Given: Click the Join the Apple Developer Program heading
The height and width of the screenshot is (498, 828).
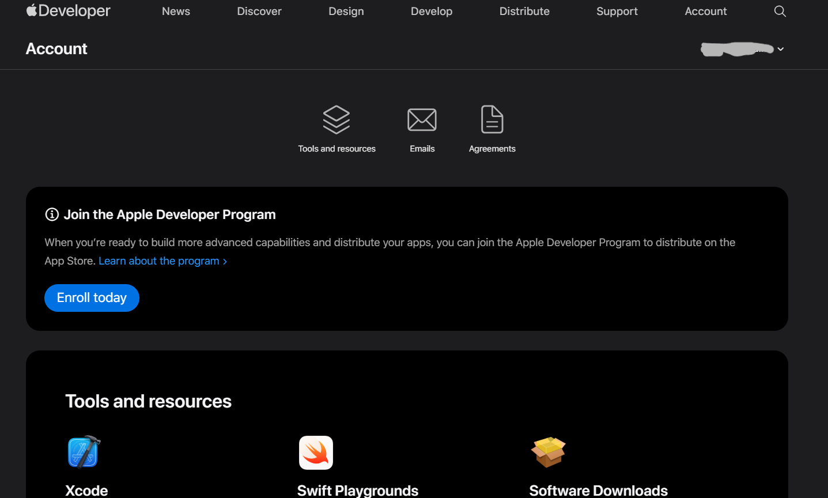Looking at the screenshot, I should [x=169, y=214].
